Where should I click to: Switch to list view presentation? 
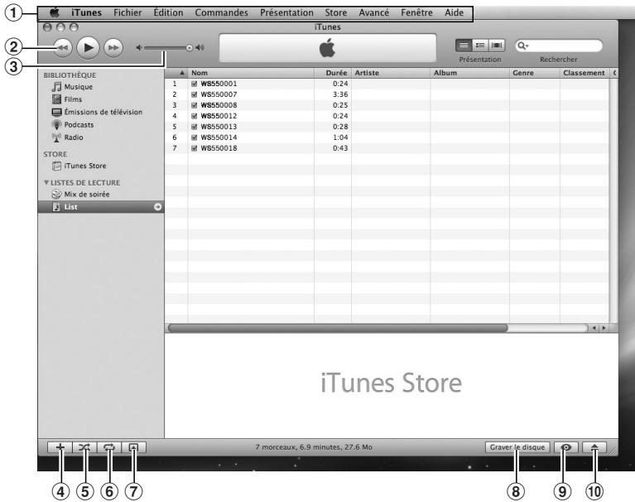pos(464,46)
